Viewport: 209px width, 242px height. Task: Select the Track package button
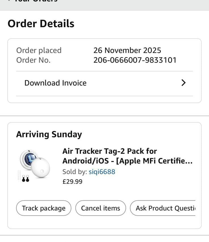coord(44,208)
